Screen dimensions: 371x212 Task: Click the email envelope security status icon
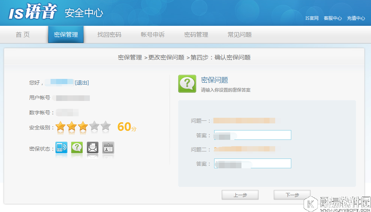(92, 147)
